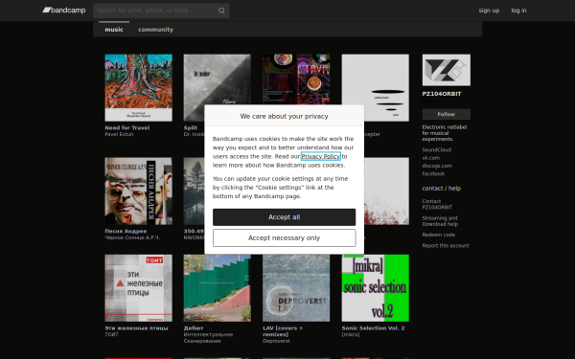575x359 pixels.
Task: Click the Redeem code link
Action: (x=439, y=235)
